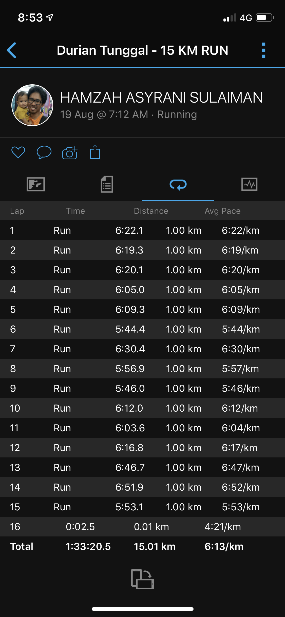Tap the rotate device icon
Image resolution: width=285 pixels, height=617 pixels.
click(x=142, y=579)
